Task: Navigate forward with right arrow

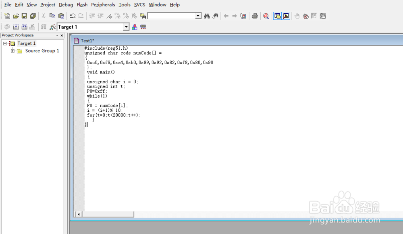Action: (235, 16)
